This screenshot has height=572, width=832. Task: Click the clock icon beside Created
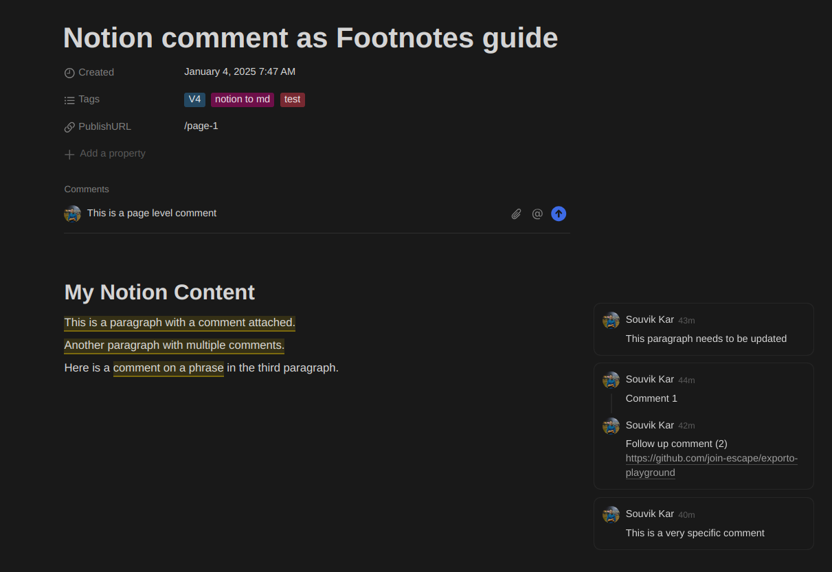pyautogui.click(x=69, y=73)
